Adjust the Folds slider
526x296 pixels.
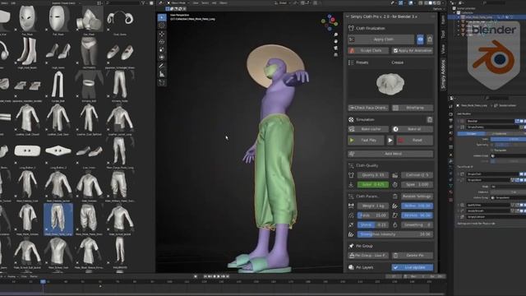(x=372, y=215)
